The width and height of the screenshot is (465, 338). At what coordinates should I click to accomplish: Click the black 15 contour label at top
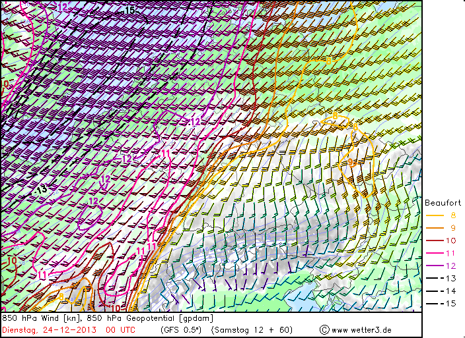(x=129, y=10)
